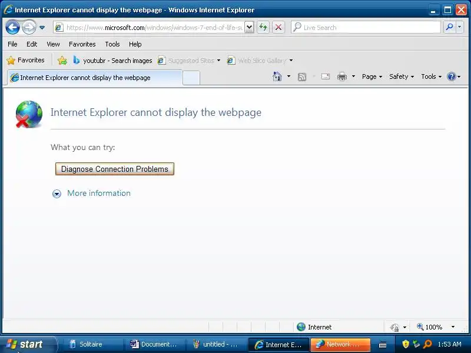Open the Tools menu in menu bar
The image size is (471, 353).
point(112,44)
